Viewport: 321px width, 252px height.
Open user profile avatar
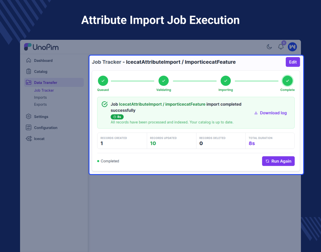292,47
